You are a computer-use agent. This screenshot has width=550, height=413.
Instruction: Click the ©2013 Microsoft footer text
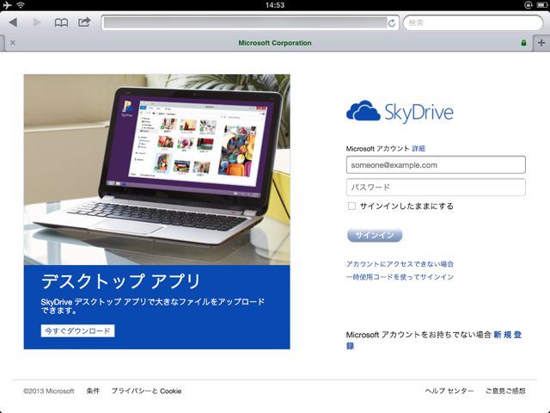pyautogui.click(x=49, y=391)
